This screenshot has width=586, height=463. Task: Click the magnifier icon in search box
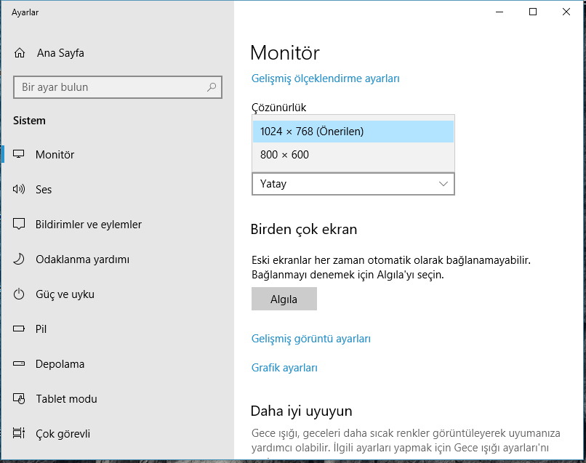point(212,87)
